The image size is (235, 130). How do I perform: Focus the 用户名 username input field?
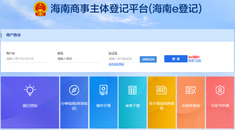pyautogui.click(x=27, y=59)
